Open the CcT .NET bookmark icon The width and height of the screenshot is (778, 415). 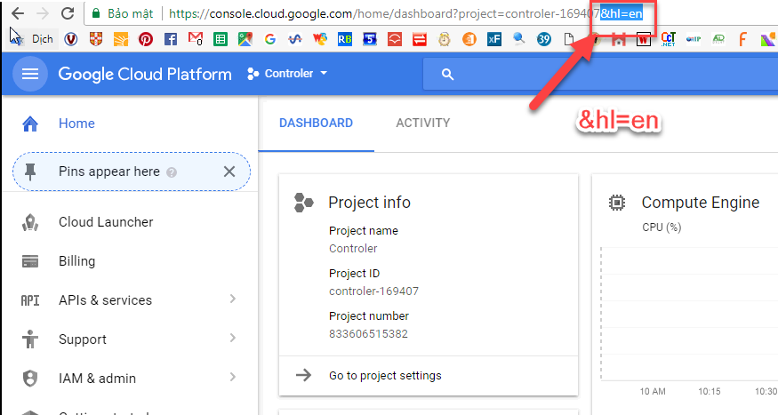pyautogui.click(x=669, y=39)
